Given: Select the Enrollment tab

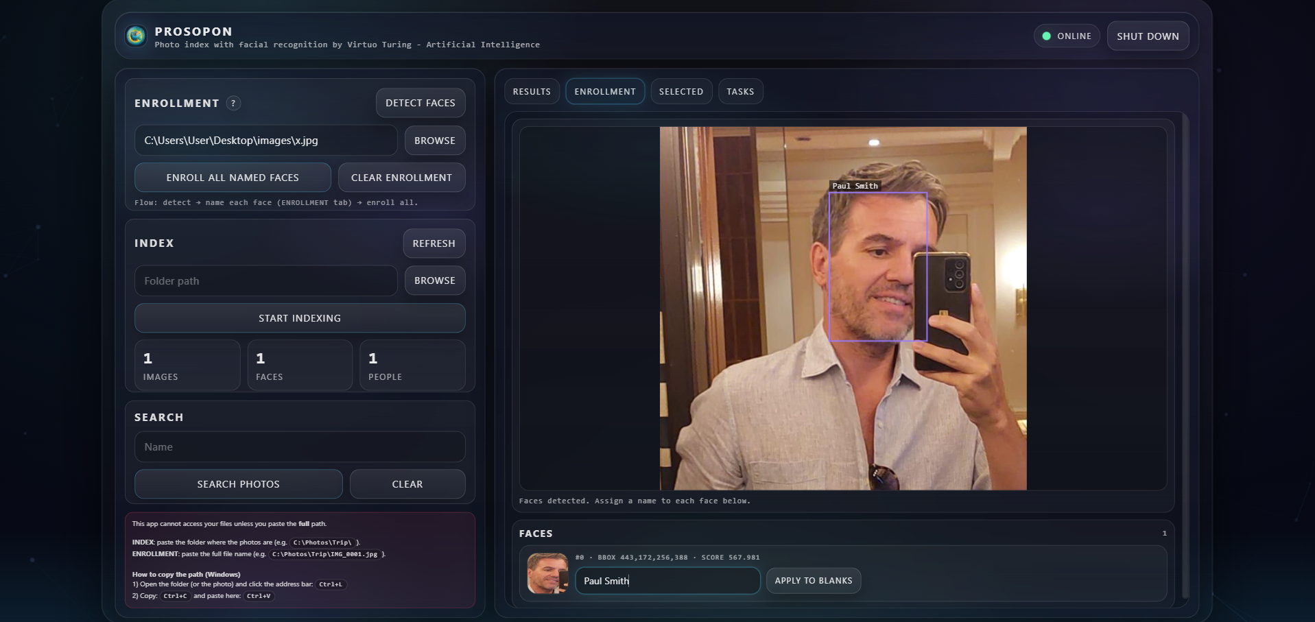Looking at the screenshot, I should click(604, 91).
